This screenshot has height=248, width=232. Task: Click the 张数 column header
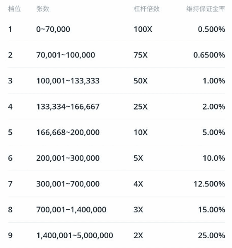pos(43,9)
